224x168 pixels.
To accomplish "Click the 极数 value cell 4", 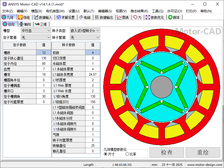I will 93,52.
